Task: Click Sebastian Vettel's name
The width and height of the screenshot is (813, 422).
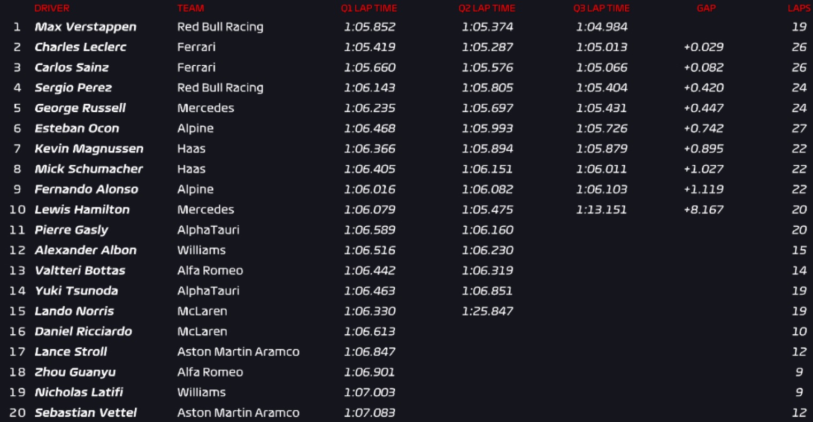Action: point(86,413)
